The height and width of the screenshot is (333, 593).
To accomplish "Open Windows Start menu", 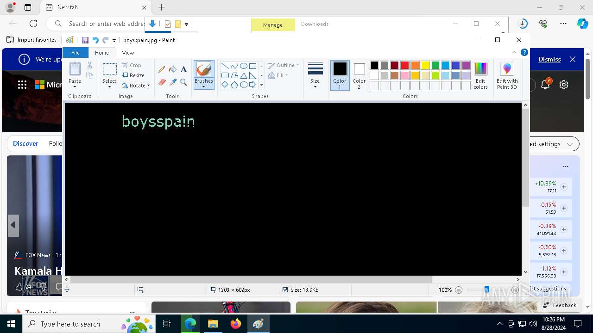I will [x=11, y=324].
